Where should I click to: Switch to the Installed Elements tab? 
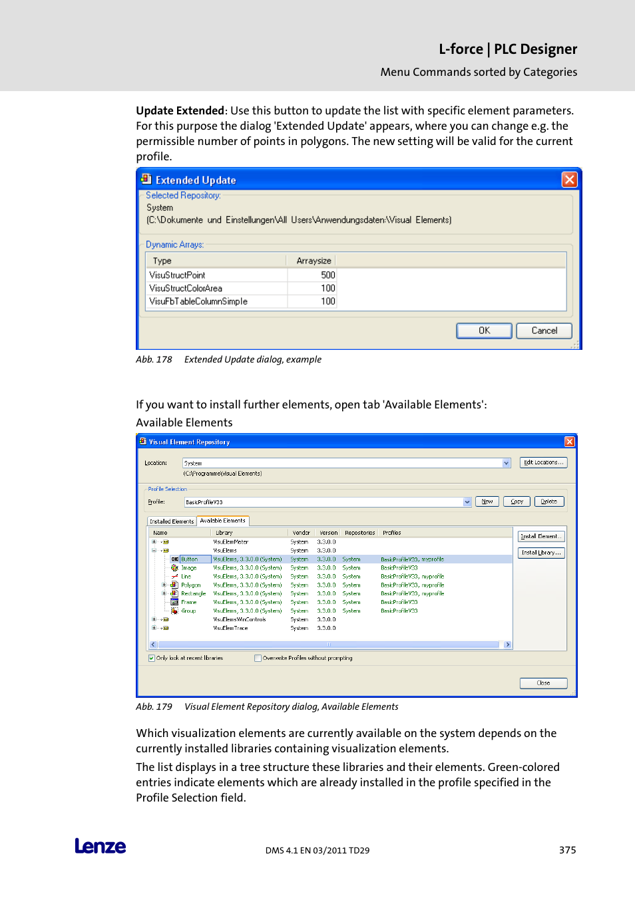coord(172,522)
